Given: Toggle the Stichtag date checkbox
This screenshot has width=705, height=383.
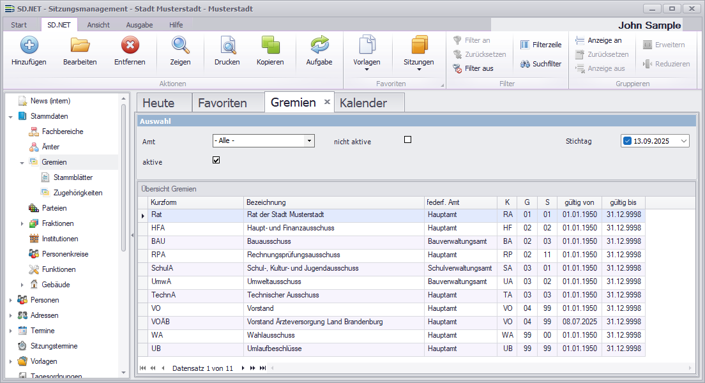Looking at the screenshot, I should (627, 141).
